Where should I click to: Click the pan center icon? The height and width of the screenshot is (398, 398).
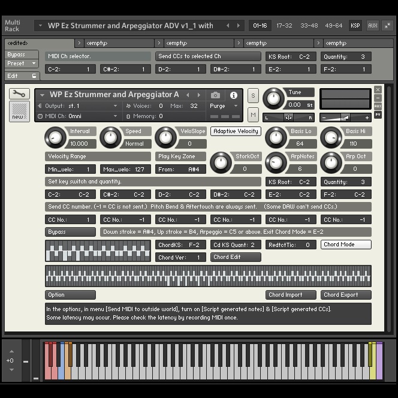pos(288,117)
